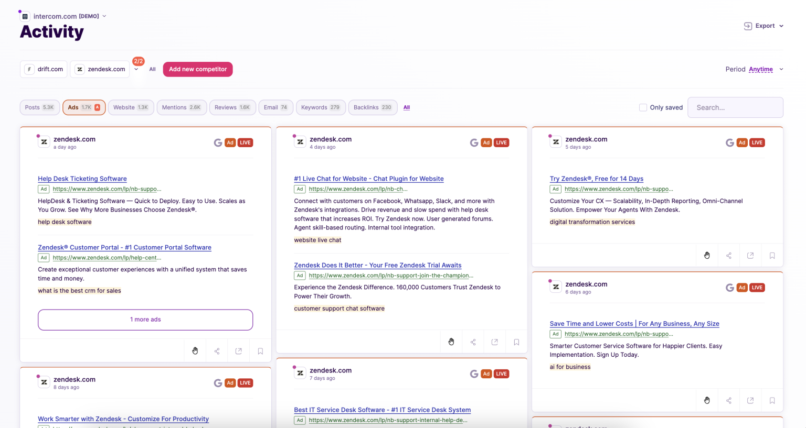The image size is (806, 428).
Task: Select the share icon on the Save Time card
Action: tap(728, 400)
